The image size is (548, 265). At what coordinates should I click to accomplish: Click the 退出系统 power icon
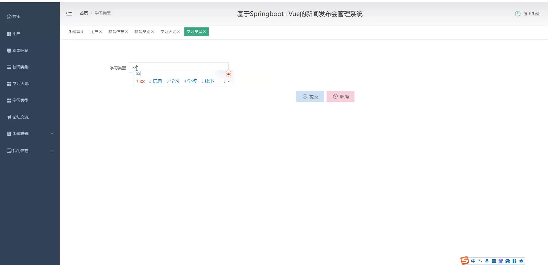click(x=517, y=14)
